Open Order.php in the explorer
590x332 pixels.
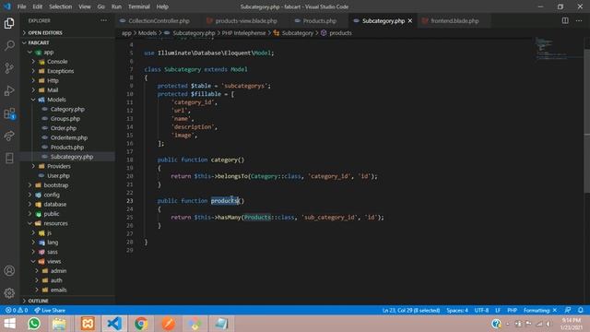pos(64,128)
